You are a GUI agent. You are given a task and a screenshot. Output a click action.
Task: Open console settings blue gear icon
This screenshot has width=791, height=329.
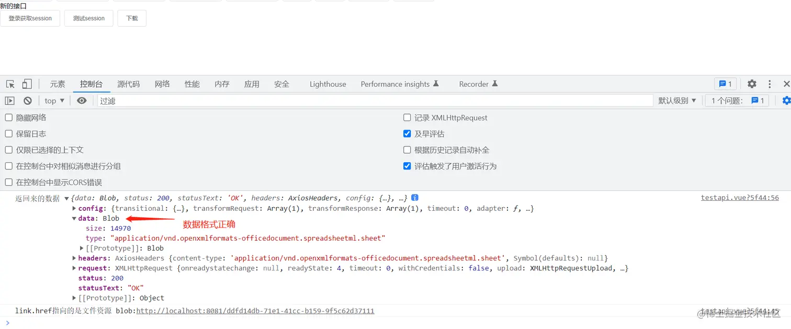click(x=786, y=100)
